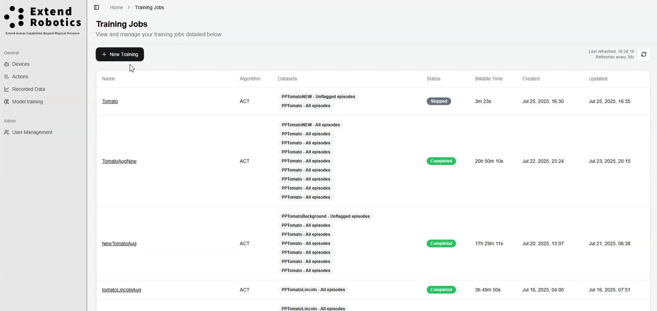657x311 pixels.
Task: Open the User Management page
Action: coord(32,133)
